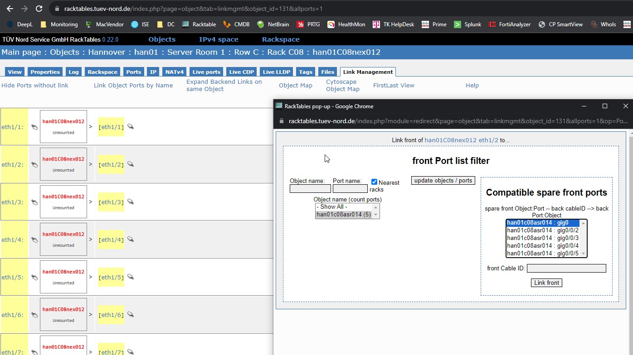
Task: Select Show All in object name list
Action: [332, 207]
